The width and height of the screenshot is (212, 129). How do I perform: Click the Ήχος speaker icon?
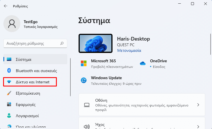[87, 126]
